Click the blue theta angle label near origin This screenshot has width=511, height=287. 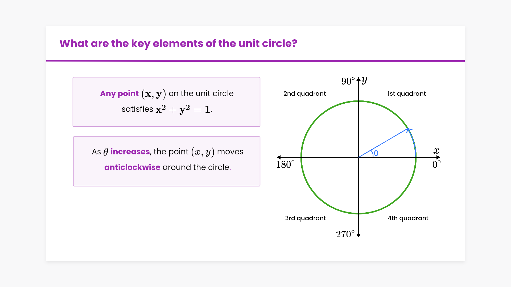click(376, 153)
